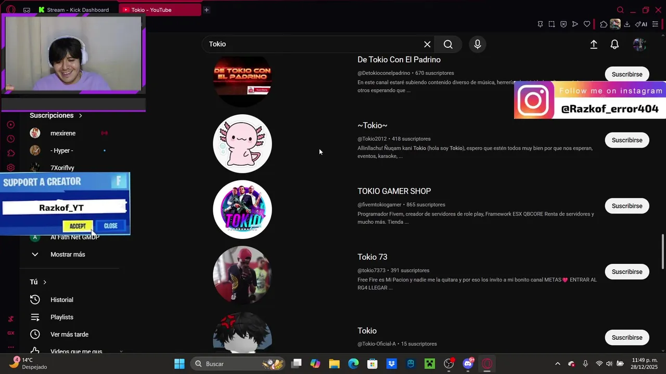Open De Tokio Con El Padrino channel title
This screenshot has width=666, height=374.
pyautogui.click(x=399, y=60)
